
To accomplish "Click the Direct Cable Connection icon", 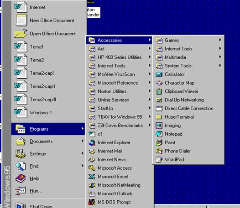I will point(159,108).
